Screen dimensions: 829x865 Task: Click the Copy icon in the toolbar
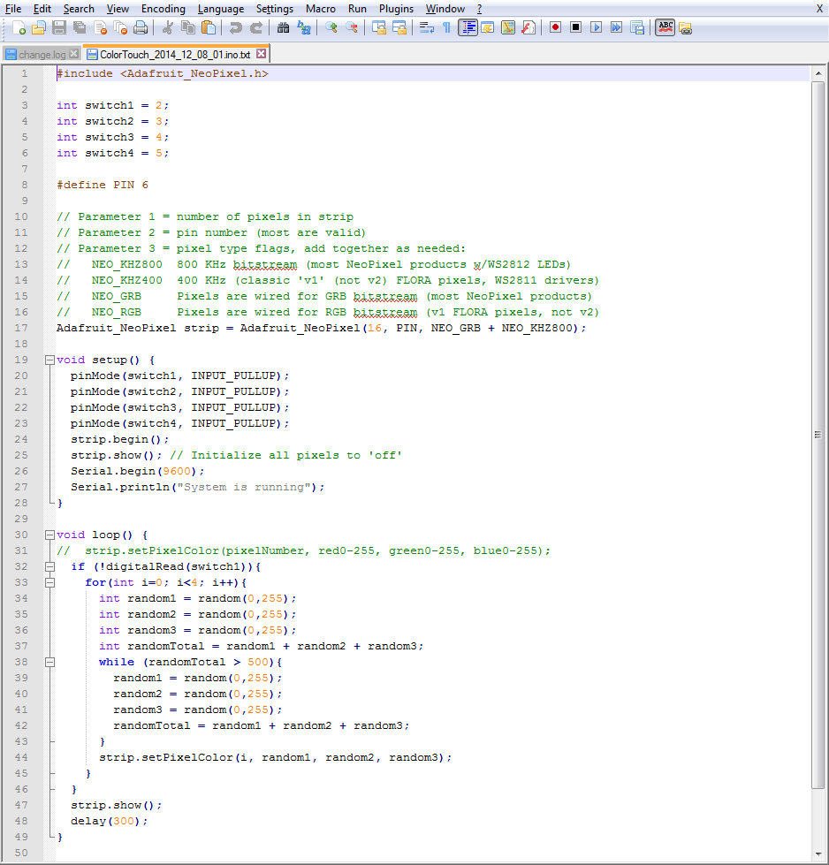pyautogui.click(x=188, y=27)
